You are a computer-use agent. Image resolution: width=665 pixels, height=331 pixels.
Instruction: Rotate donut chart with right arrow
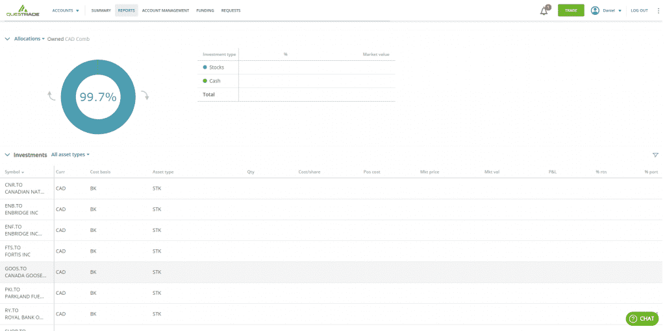coord(145,96)
